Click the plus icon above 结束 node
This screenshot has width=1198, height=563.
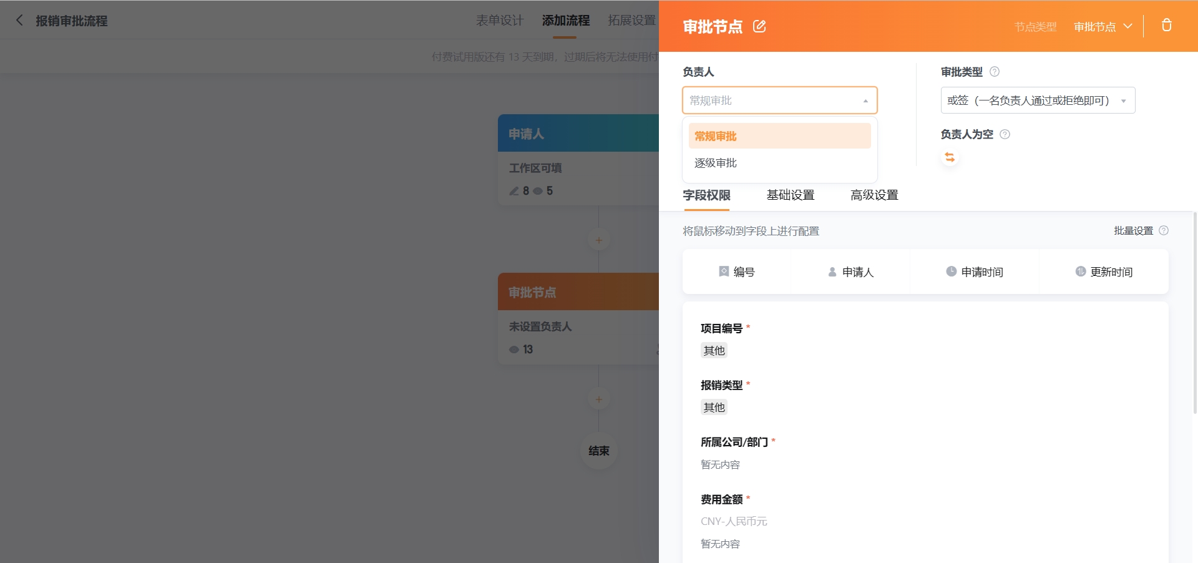[598, 399]
